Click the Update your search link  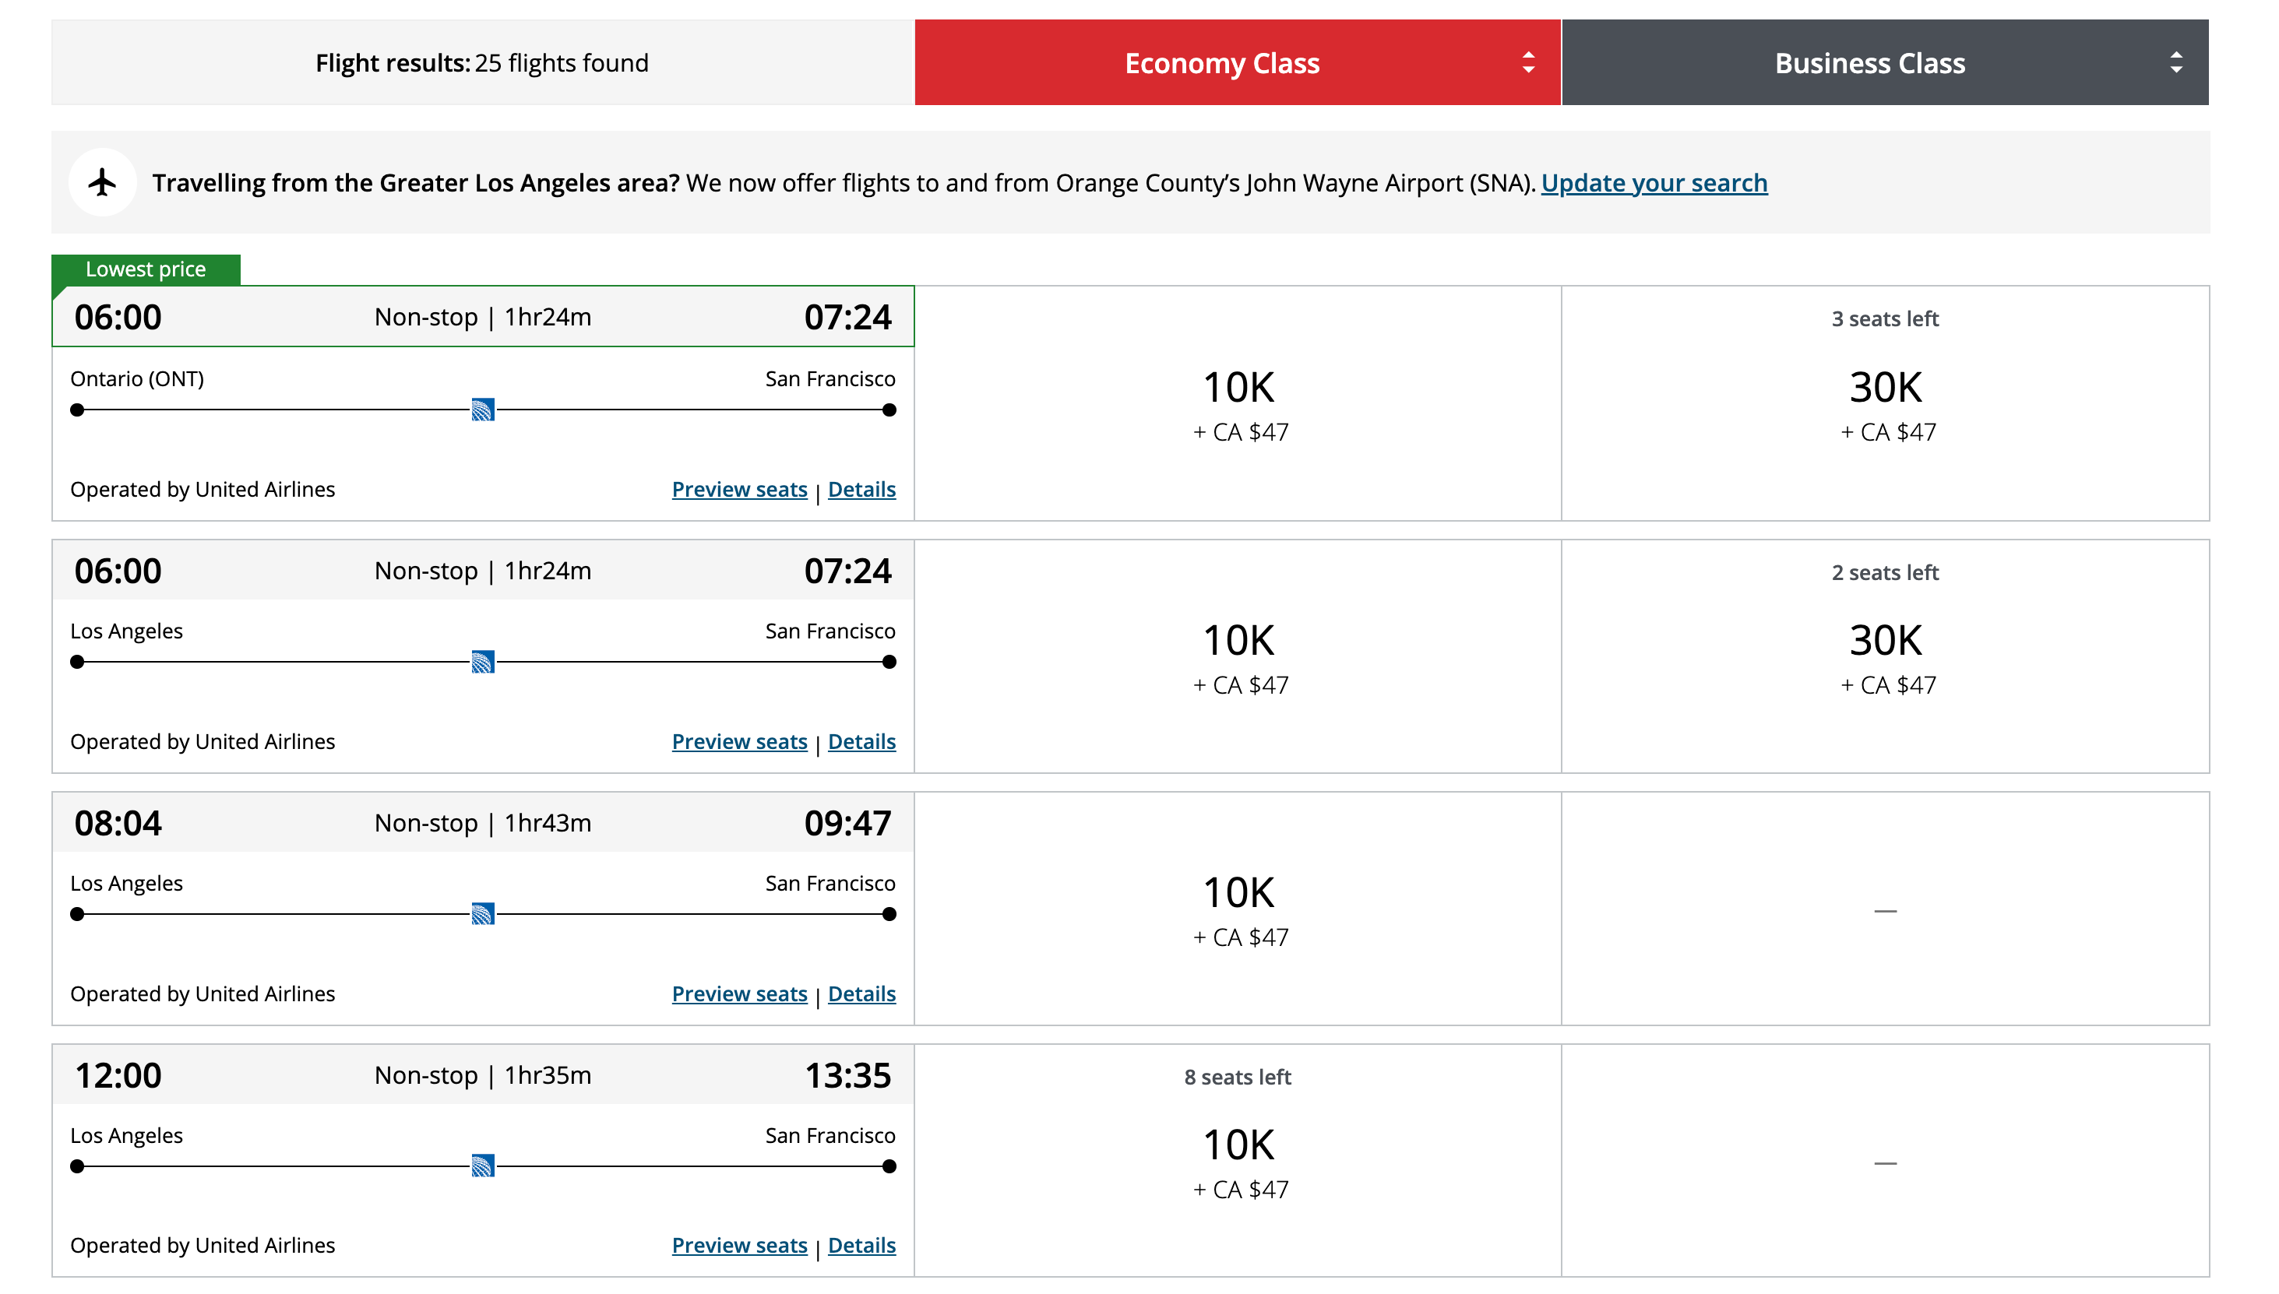(1655, 182)
